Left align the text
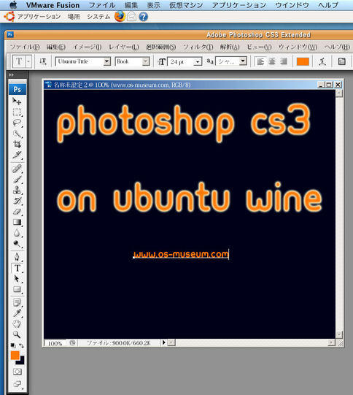Screen dimensions: 353x395 click(x=260, y=61)
